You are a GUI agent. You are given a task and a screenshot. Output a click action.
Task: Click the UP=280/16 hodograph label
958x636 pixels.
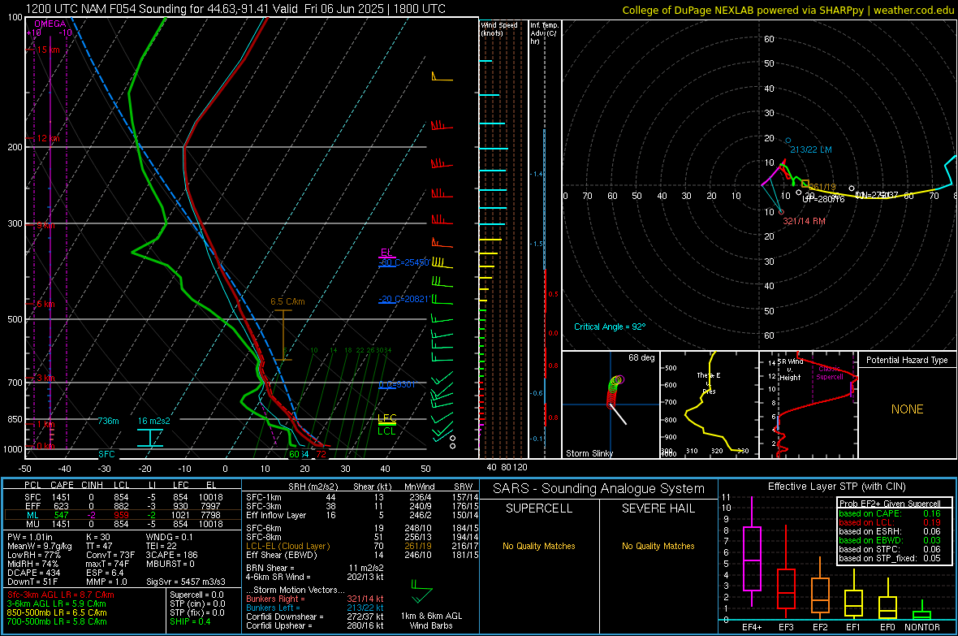click(823, 199)
